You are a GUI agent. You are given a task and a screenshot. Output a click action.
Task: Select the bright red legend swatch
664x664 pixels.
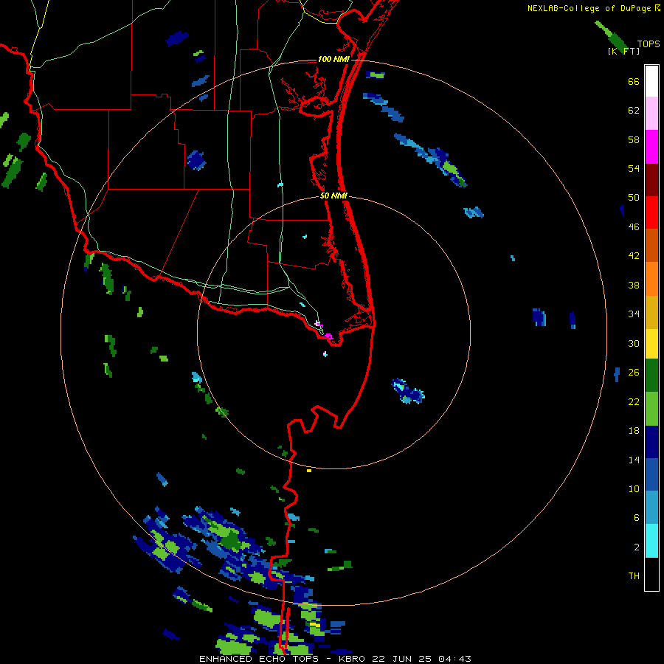pos(651,212)
